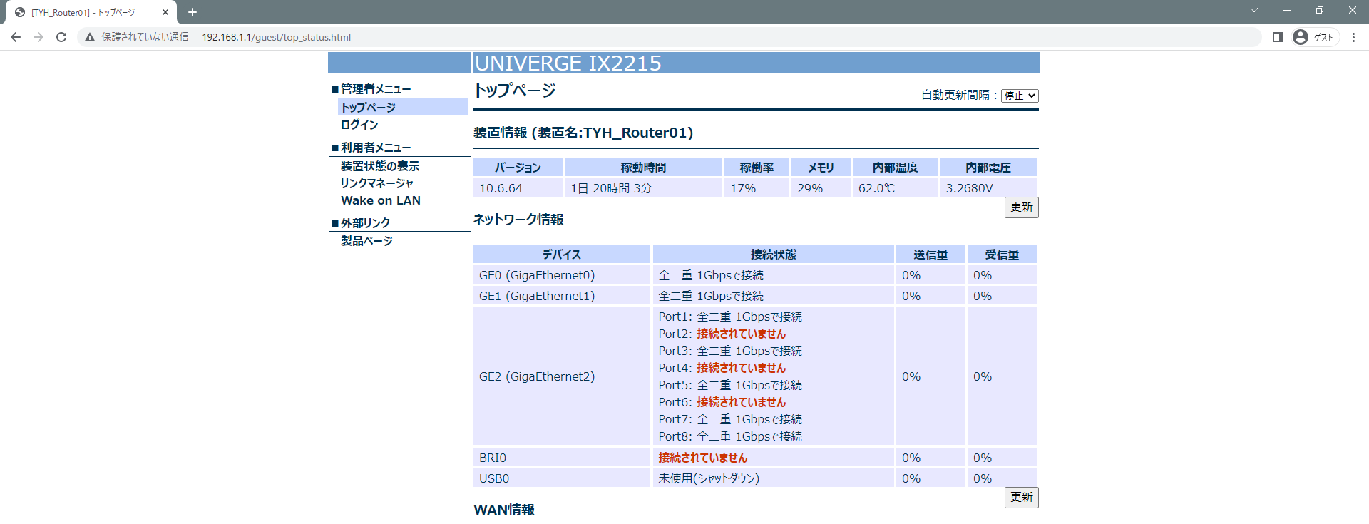Click 更新 button under network info

point(1021,497)
